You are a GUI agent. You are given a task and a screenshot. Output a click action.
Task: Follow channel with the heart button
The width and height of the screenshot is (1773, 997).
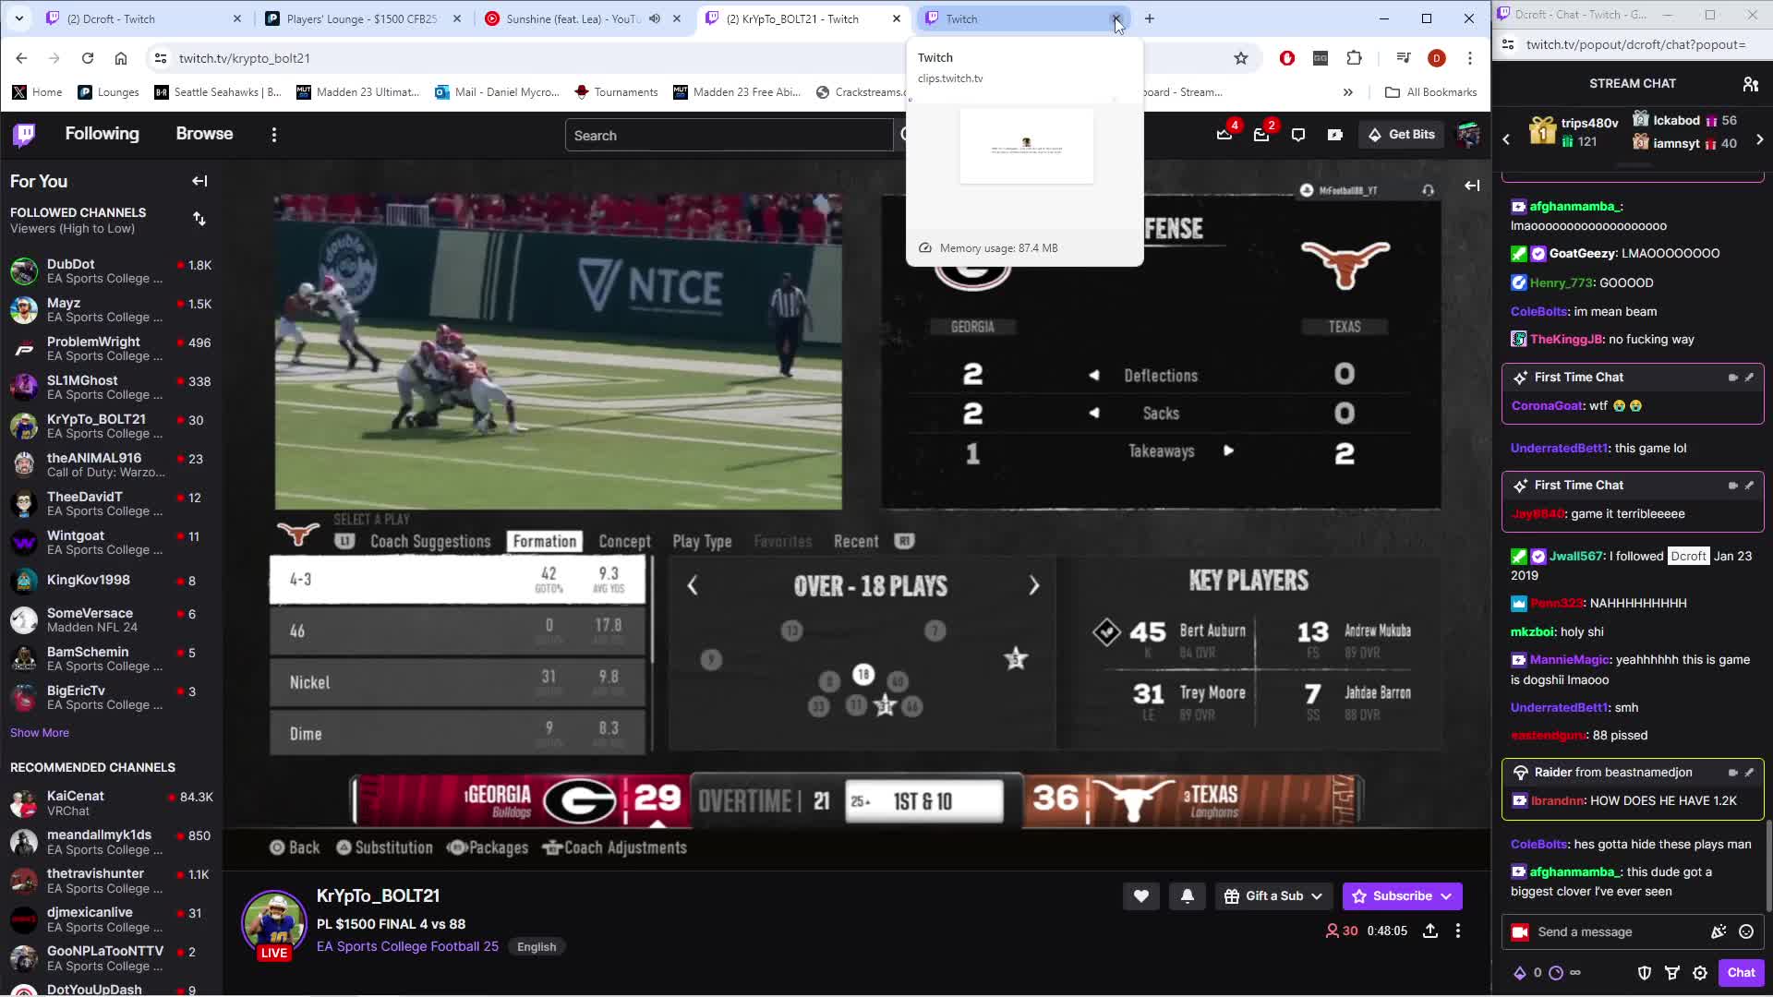1141,896
